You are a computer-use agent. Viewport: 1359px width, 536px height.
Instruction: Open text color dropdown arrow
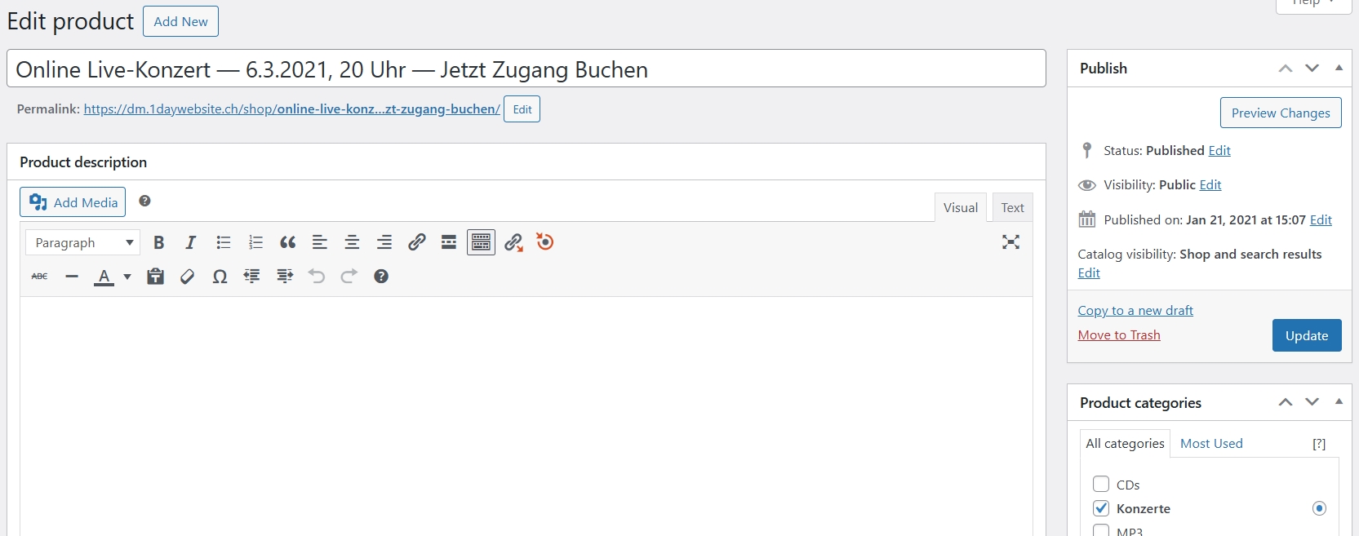(x=127, y=277)
